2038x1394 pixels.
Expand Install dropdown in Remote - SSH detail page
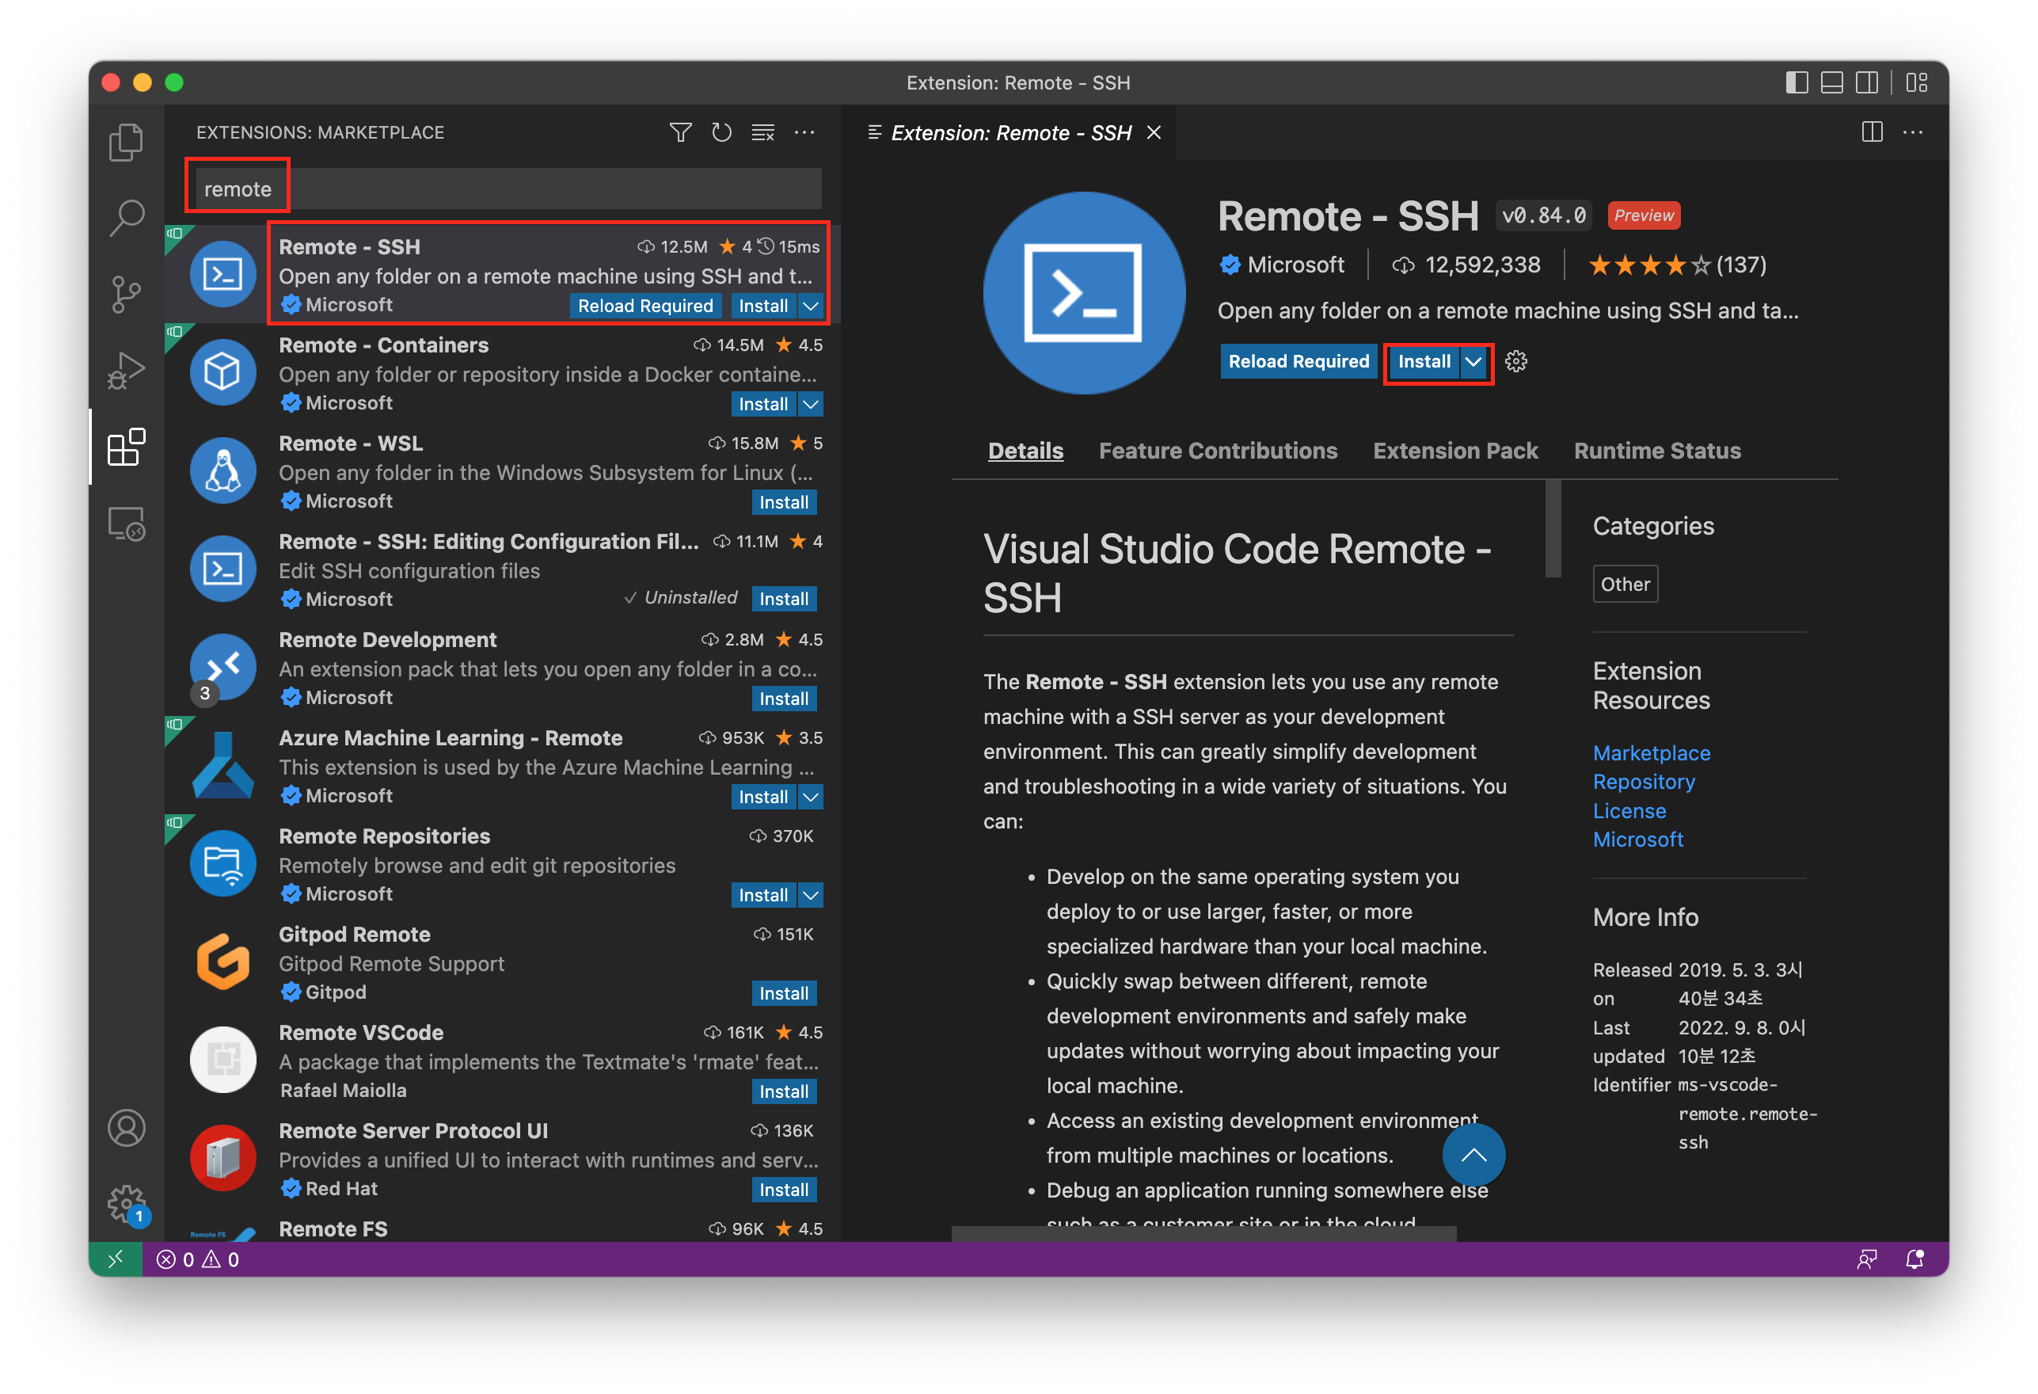pos(1473,361)
